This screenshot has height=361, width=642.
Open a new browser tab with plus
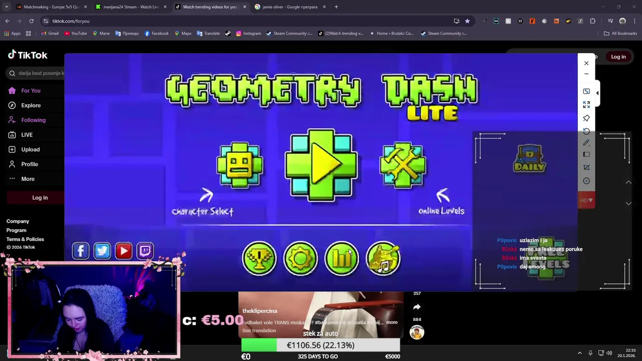point(336,7)
